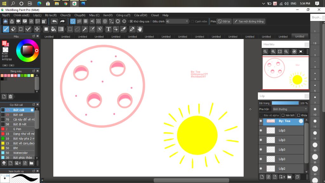
Task: Open the Chỉnh sửa(E) menu
Action: (21, 15)
